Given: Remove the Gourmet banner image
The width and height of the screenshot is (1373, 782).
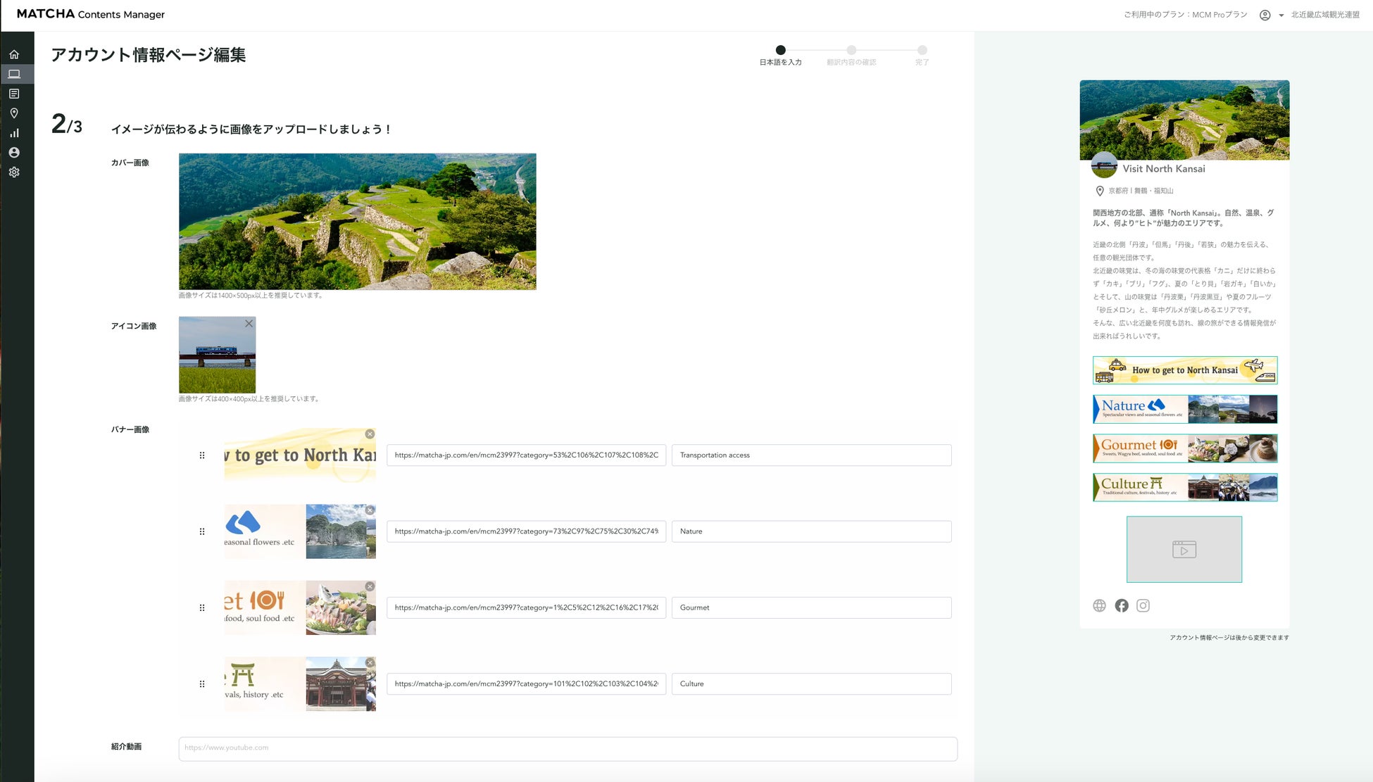Looking at the screenshot, I should [x=370, y=586].
